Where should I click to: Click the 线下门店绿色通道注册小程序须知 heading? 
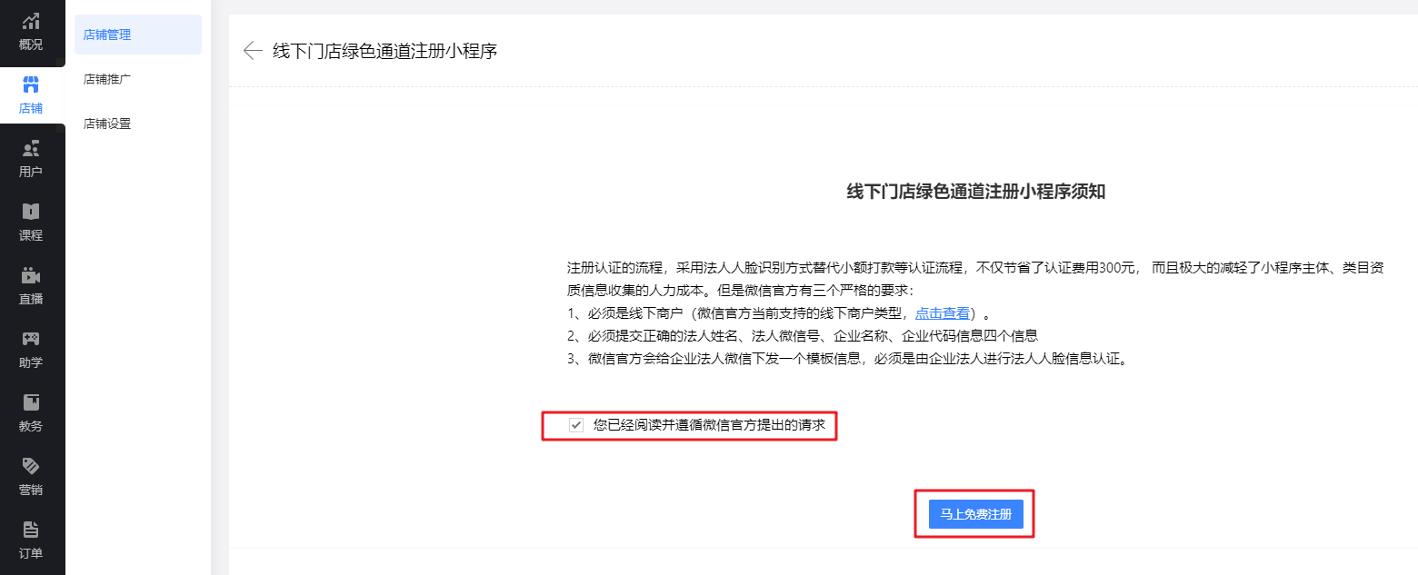[x=976, y=192]
